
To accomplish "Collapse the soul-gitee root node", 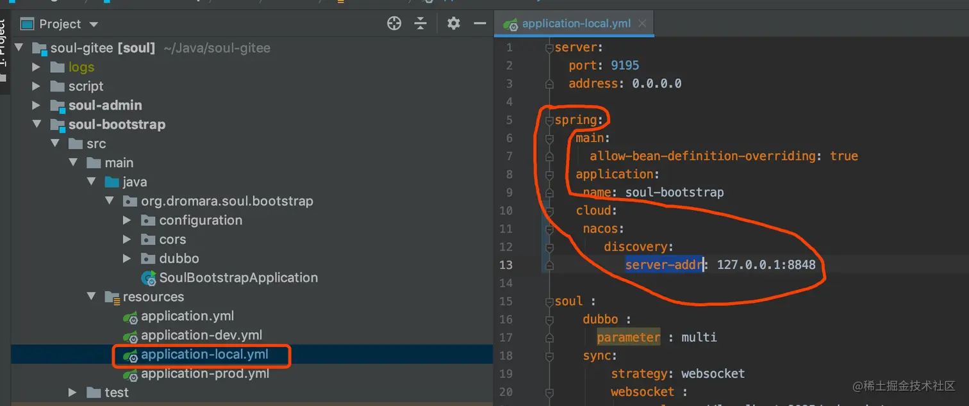I will click(18, 48).
